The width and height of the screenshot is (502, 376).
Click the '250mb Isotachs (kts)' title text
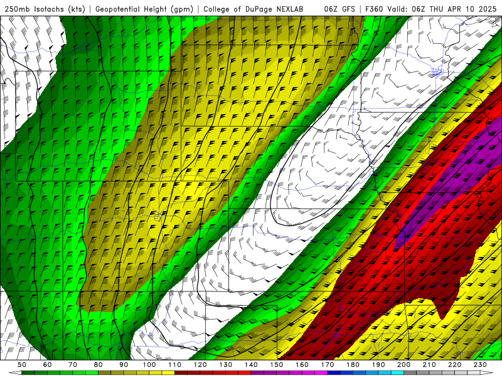tap(45, 9)
